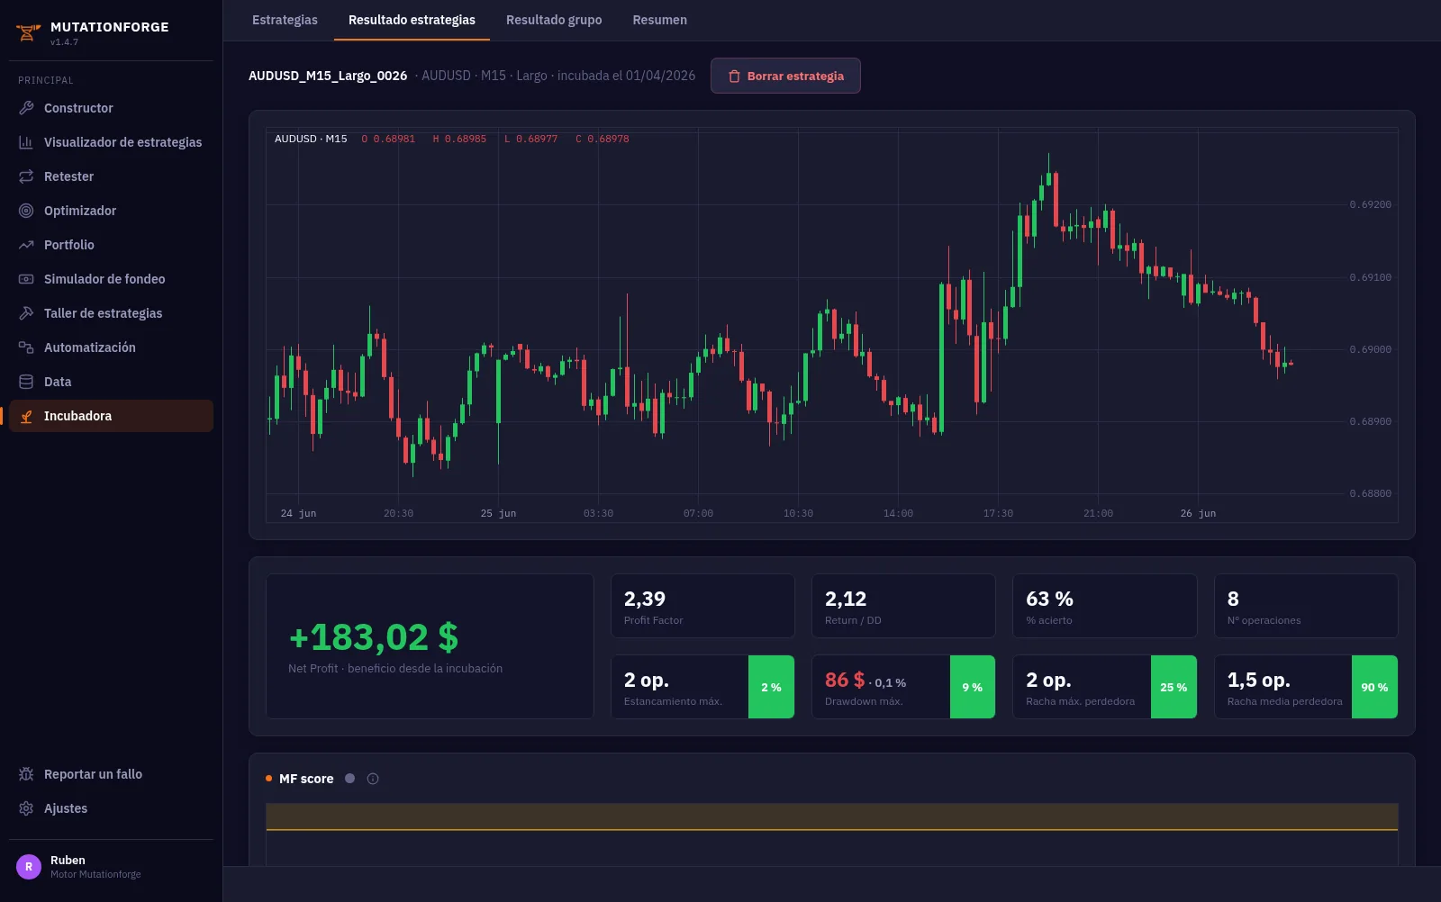Click the Taller de estrategias hammer icon

[26, 313]
